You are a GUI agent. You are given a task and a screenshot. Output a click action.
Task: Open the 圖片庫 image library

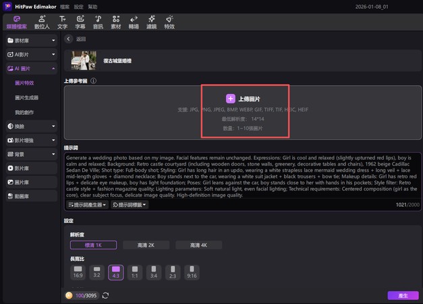[x=32, y=182]
